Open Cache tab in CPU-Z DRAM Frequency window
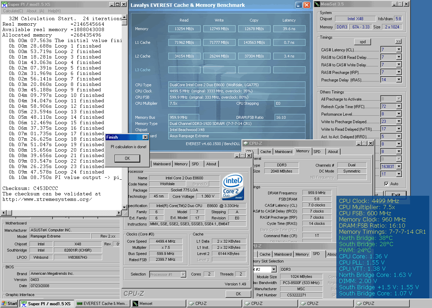The width and height of the screenshot is (432, 308). tap(265, 152)
